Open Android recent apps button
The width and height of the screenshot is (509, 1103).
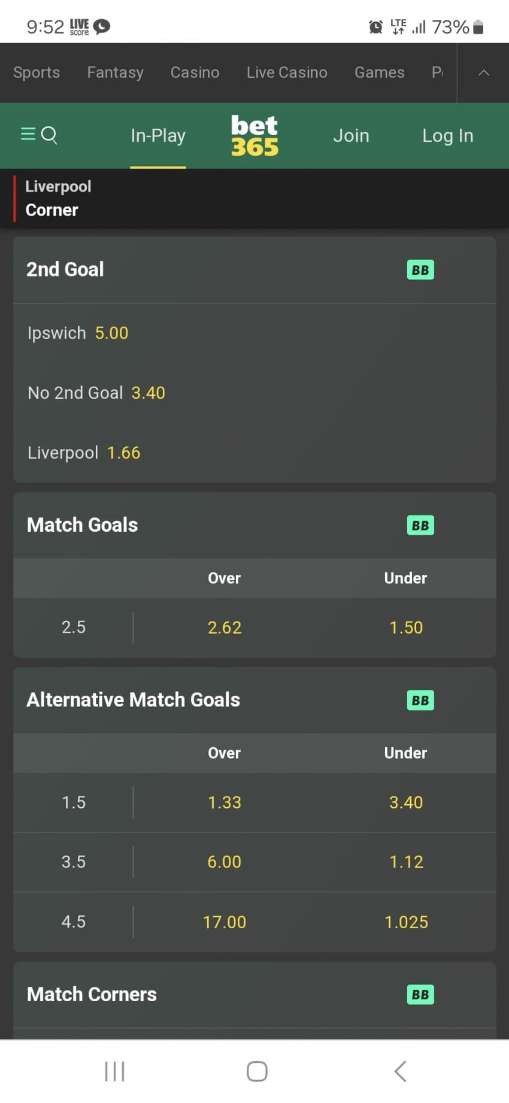(x=114, y=1071)
